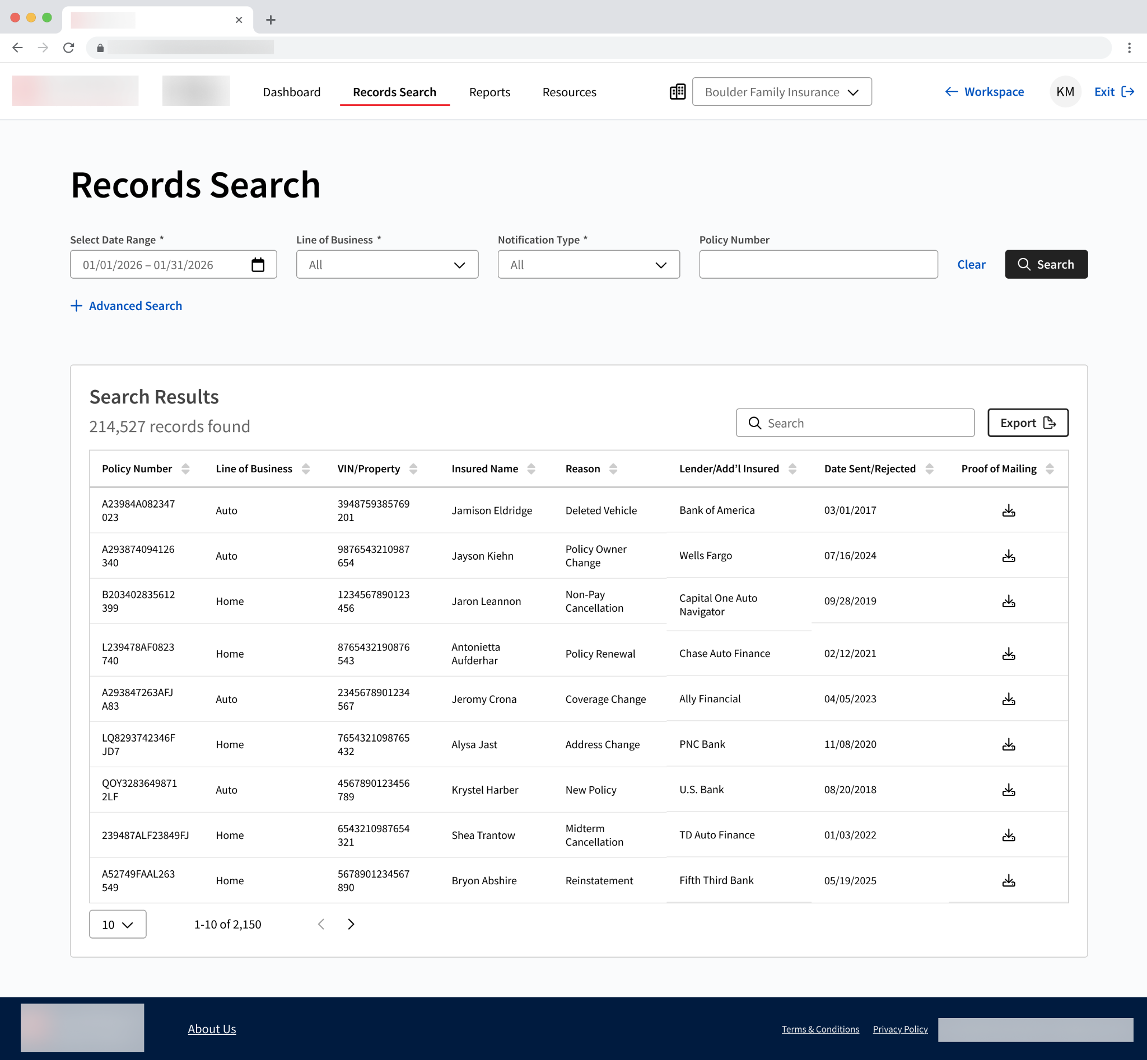Sort table by Proof of Mailing column
Image resolution: width=1147 pixels, height=1060 pixels.
[x=1050, y=468]
